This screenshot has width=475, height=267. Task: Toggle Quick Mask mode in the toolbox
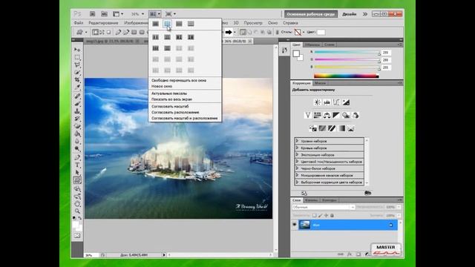77,236
